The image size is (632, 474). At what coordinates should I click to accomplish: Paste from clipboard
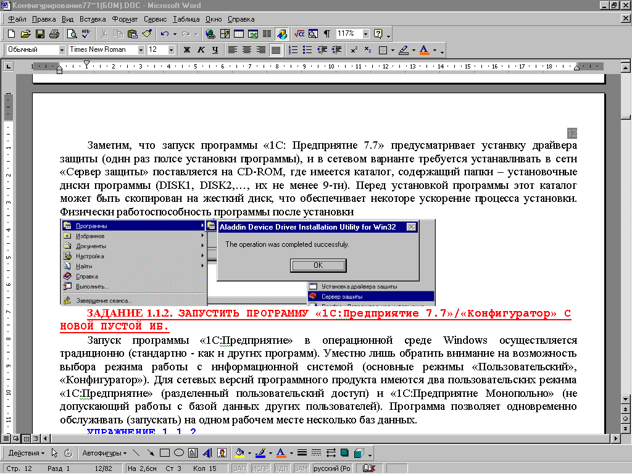132,34
